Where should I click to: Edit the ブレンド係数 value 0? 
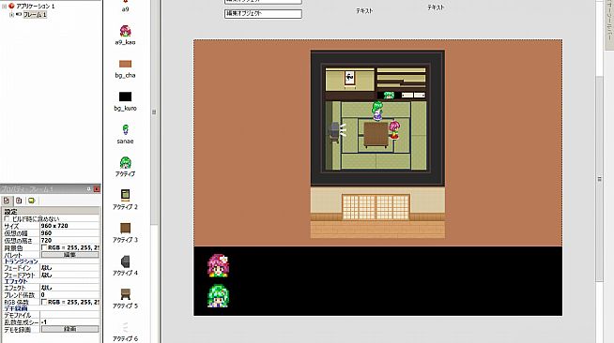tap(69, 295)
